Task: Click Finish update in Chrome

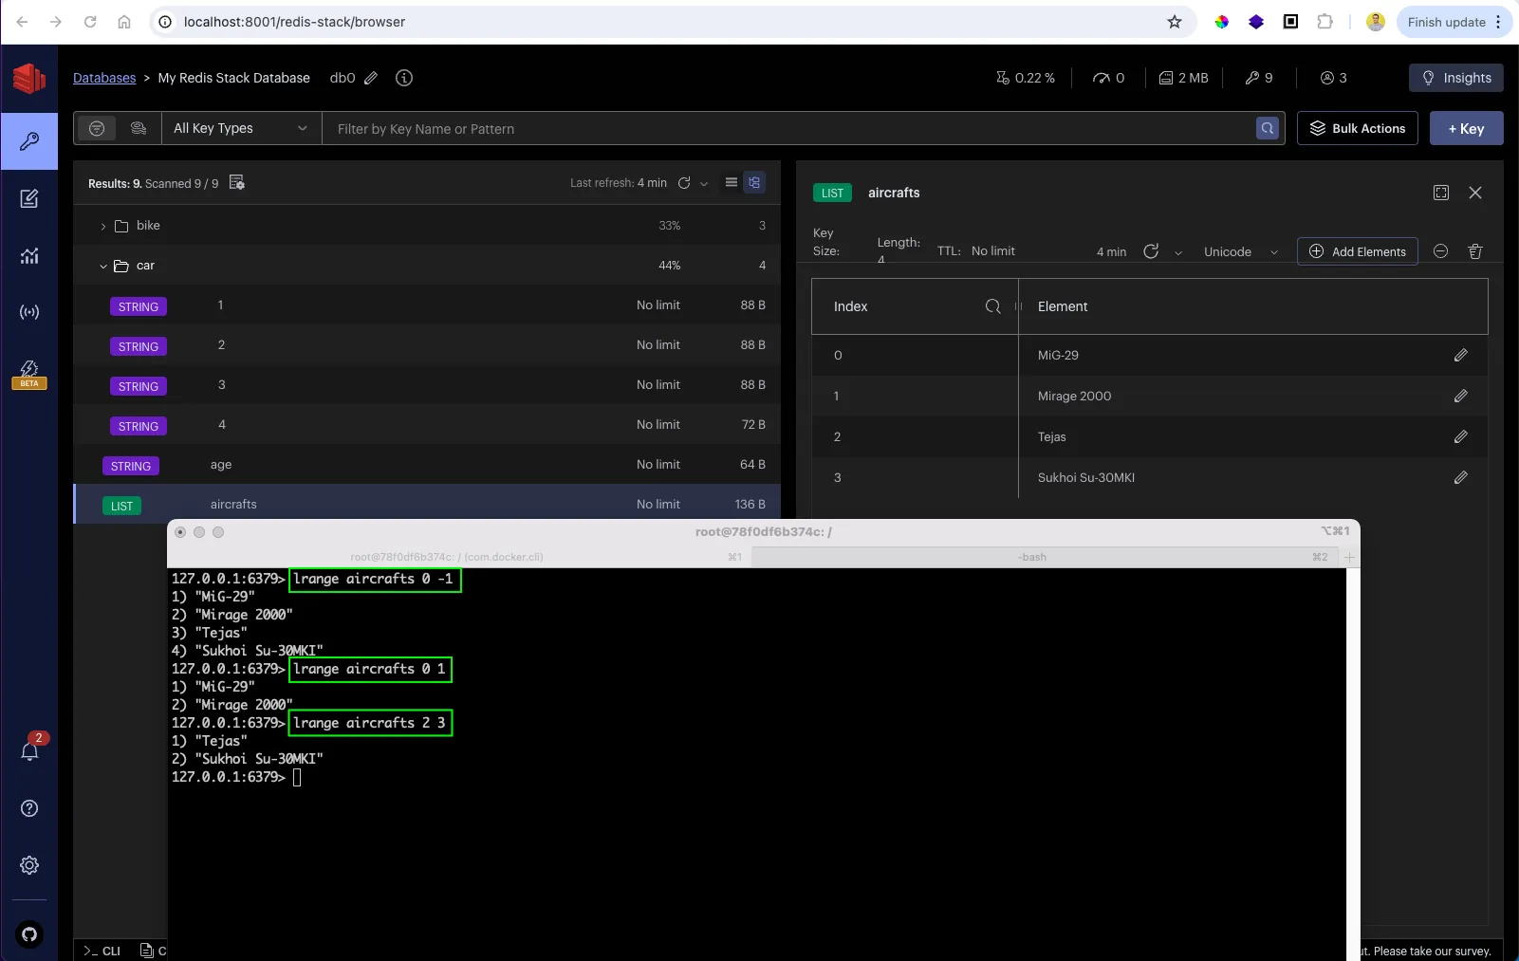Action: point(1454,22)
